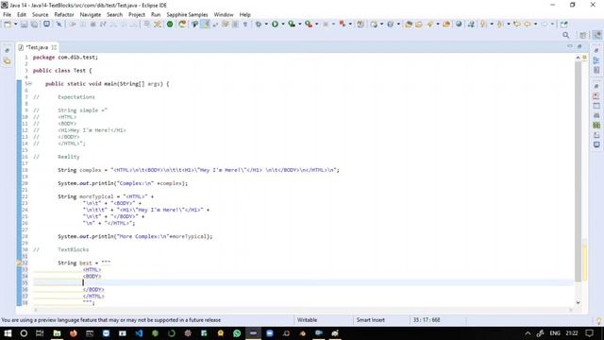Viewport: 604px width, 340px height.
Task: Click the Writable status bar entry
Action: (307, 320)
